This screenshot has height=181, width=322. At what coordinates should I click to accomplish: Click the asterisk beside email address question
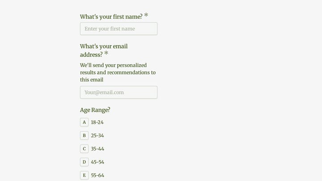[106, 53]
